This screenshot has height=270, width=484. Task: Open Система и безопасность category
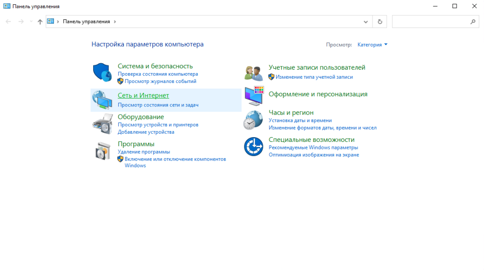pyautogui.click(x=155, y=66)
